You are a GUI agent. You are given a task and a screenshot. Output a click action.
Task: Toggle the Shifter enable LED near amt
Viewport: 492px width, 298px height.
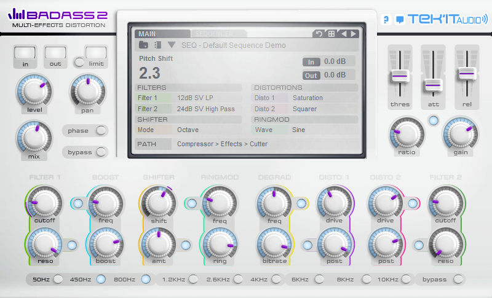coord(186,245)
